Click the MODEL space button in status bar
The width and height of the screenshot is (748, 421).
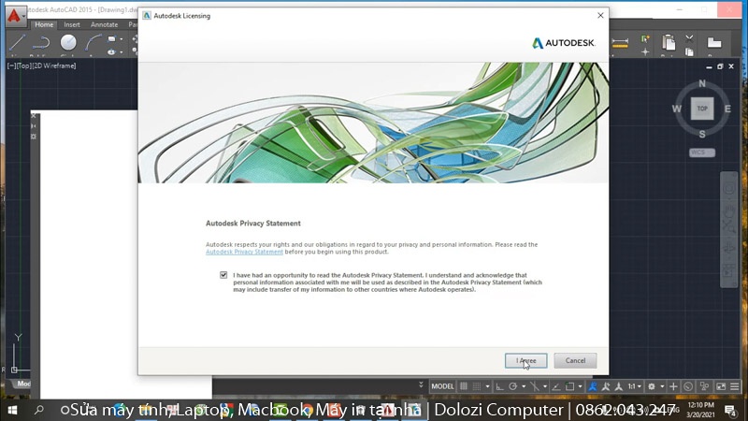coord(442,386)
